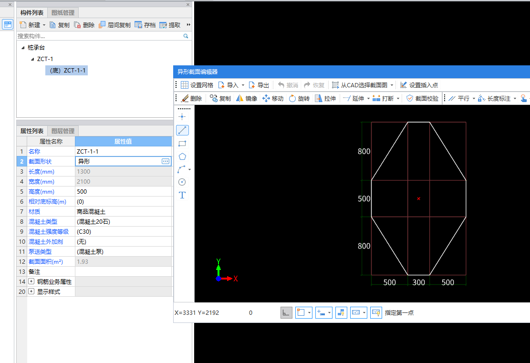530x363 pixels.
Task: Click the 镜像 mirror tool
Action: pyautogui.click(x=247, y=98)
